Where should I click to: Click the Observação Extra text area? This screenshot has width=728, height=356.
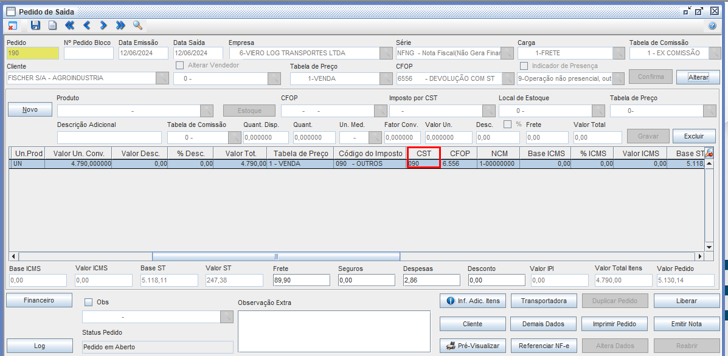pyautogui.click(x=335, y=333)
